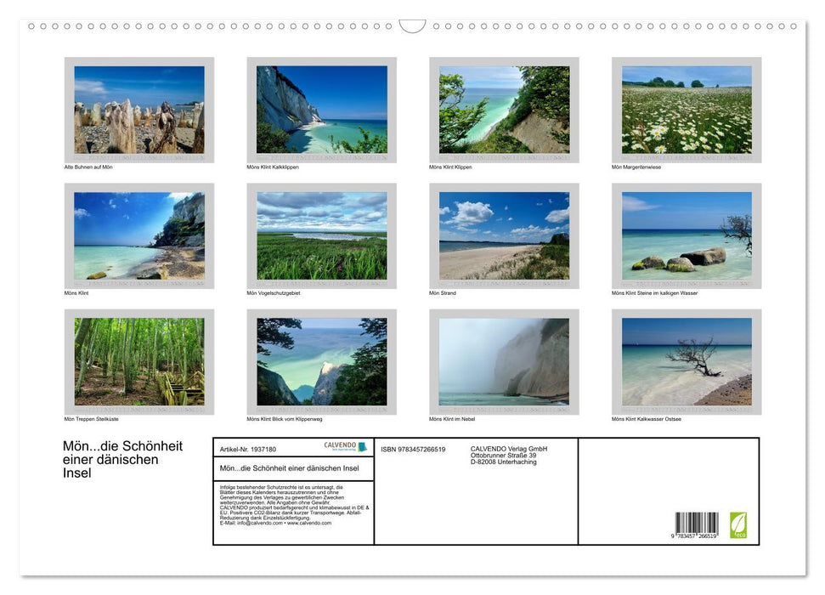Click the green eco leaf logo
Image resolution: width=825 pixels, height=595 pixels.
(x=738, y=524)
